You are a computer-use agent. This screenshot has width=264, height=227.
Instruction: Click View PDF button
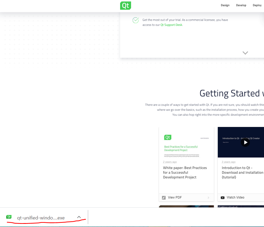click(186, 197)
